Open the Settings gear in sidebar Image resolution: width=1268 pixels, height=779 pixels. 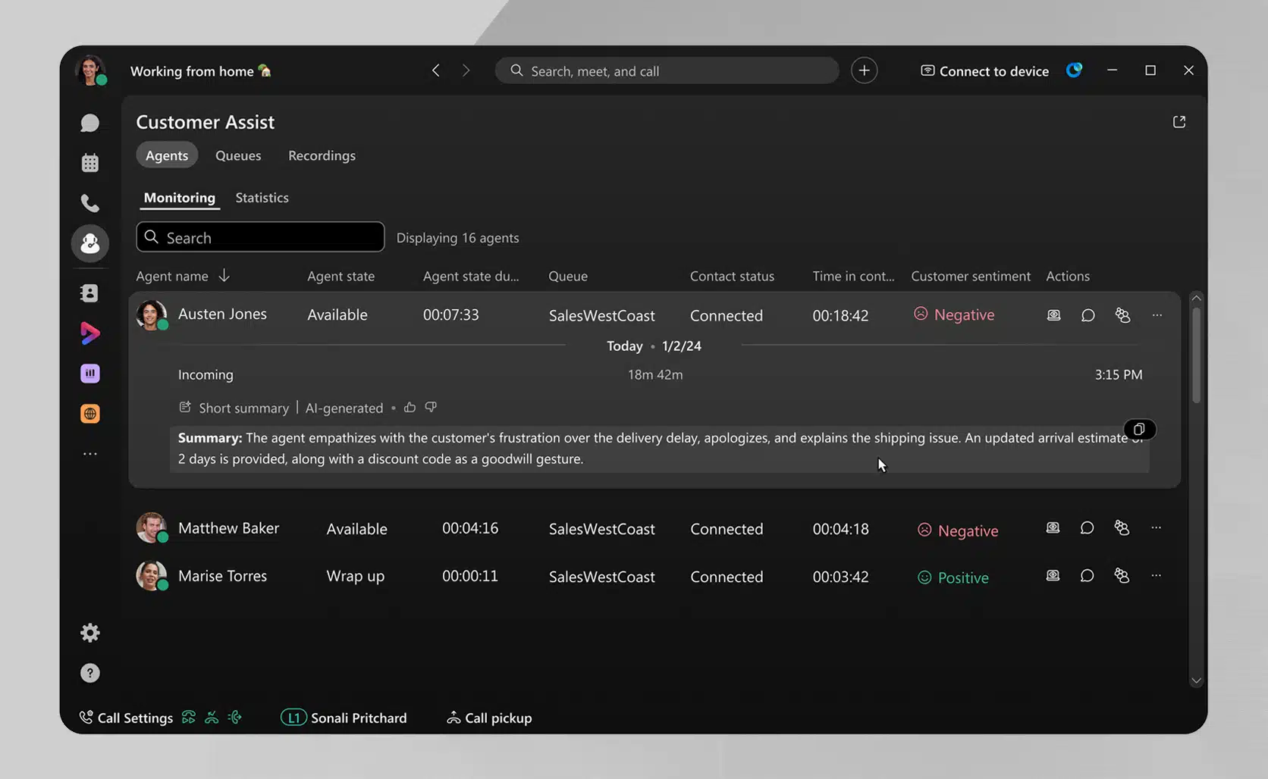(x=89, y=633)
